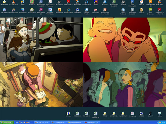Open the SUIVI INTERNET.xls file

coord(96,115)
